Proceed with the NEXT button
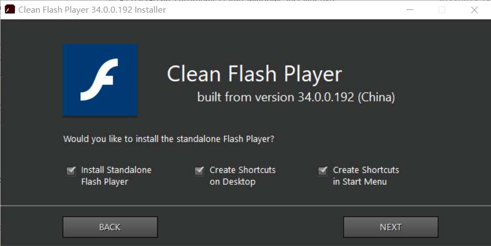Screen dimensions: 491x246 coord(391,227)
